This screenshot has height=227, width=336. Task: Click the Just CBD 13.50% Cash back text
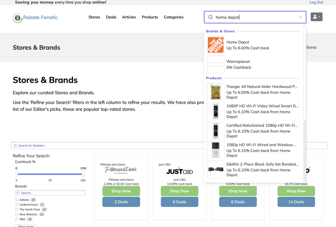(179, 184)
